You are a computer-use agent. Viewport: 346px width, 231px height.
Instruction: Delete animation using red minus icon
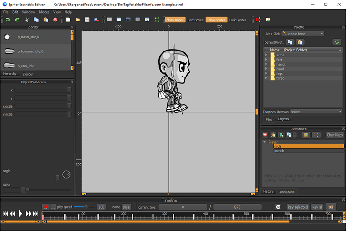[265, 135]
